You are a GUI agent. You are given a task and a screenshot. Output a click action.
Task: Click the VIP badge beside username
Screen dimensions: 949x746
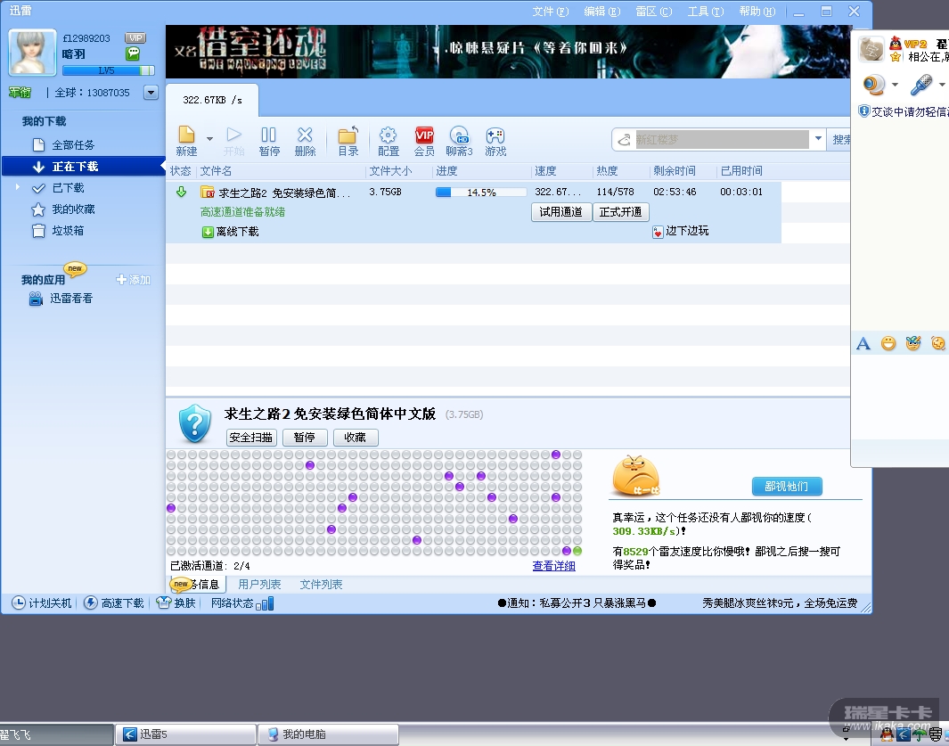tap(135, 38)
